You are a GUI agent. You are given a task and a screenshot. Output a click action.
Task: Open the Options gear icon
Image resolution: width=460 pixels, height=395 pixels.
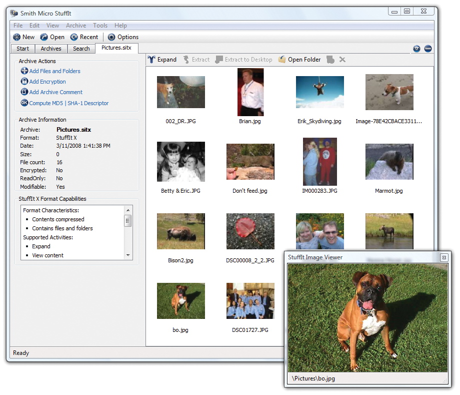(111, 37)
